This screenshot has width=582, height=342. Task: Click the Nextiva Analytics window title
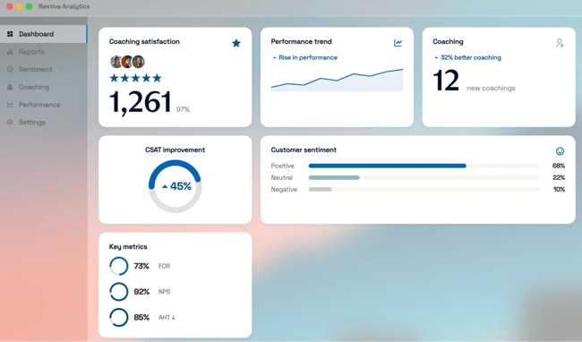coord(64,6)
